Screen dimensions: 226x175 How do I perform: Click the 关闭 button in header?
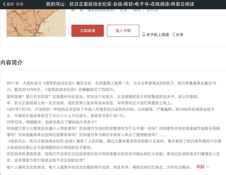pos(19,4)
